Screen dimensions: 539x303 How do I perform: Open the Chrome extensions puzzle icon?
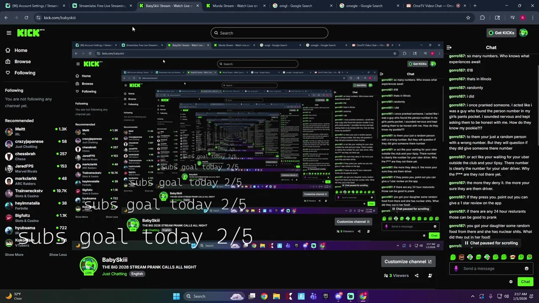pyautogui.click(x=483, y=18)
